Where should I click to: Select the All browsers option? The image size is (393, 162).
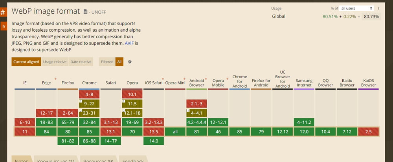coord(119,62)
